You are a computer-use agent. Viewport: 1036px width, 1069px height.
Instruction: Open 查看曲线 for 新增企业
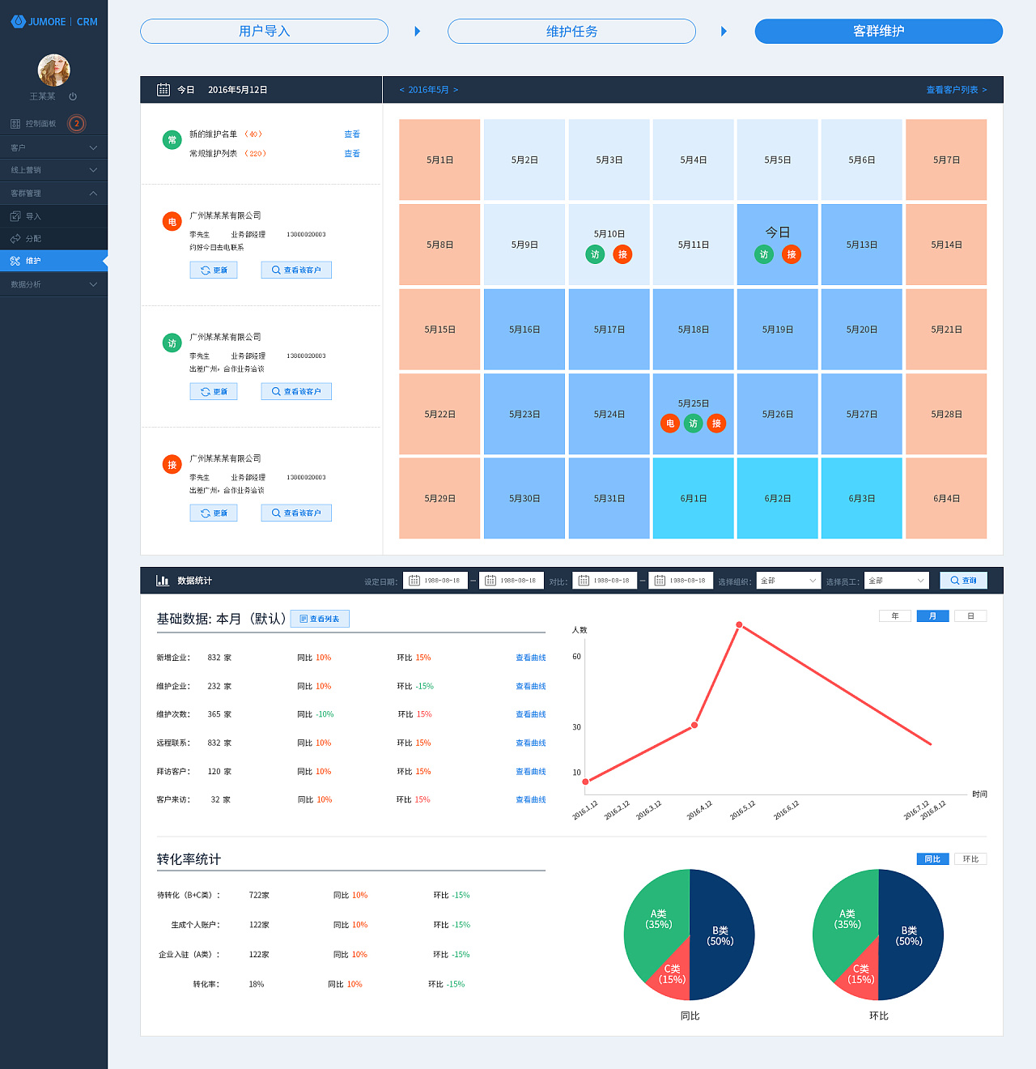click(x=531, y=658)
